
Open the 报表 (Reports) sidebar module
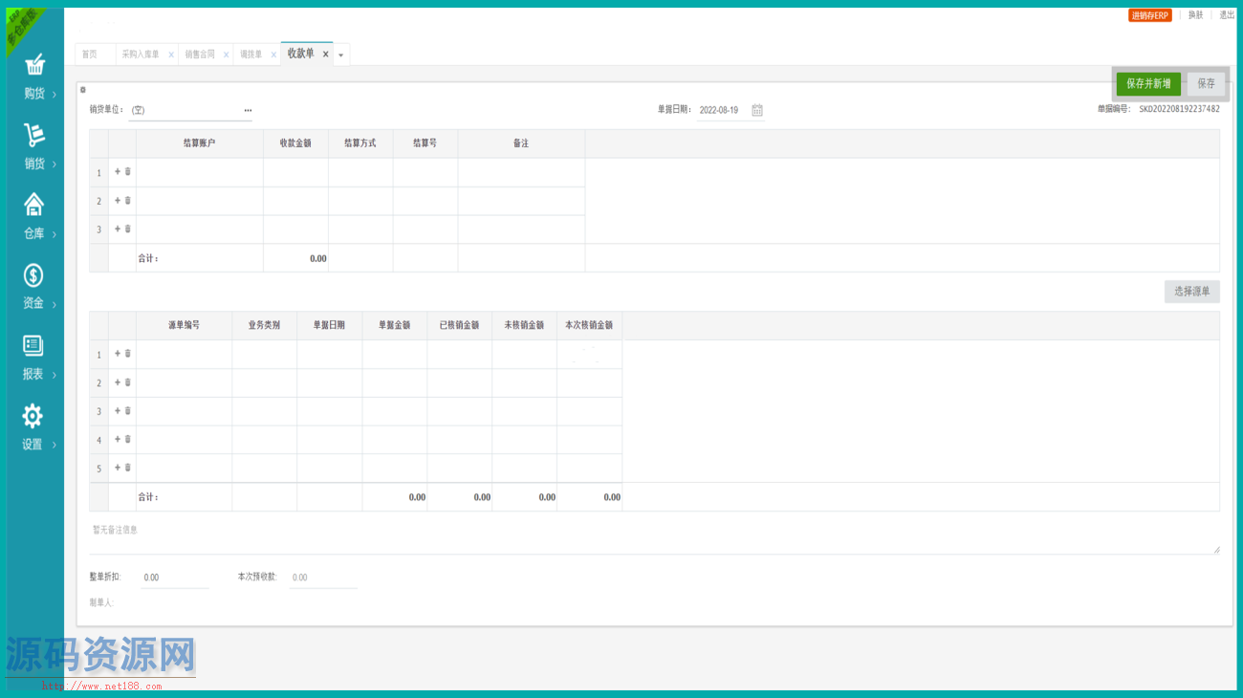point(34,358)
